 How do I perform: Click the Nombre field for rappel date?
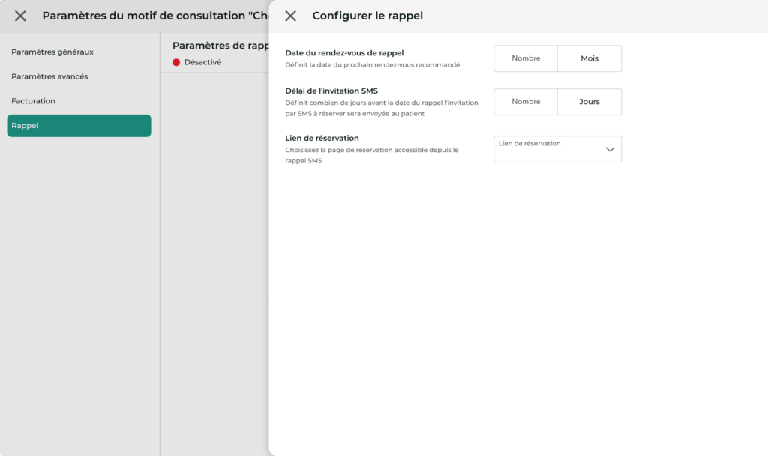pos(525,58)
